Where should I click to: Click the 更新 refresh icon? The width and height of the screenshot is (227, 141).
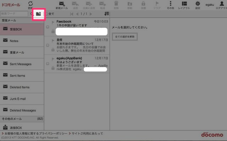(31, 4)
